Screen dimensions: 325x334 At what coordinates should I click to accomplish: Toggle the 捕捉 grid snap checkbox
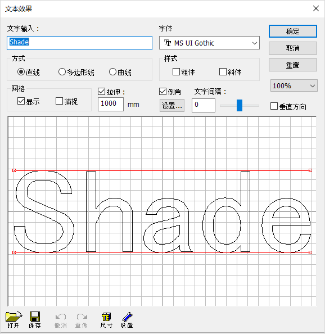click(59, 101)
